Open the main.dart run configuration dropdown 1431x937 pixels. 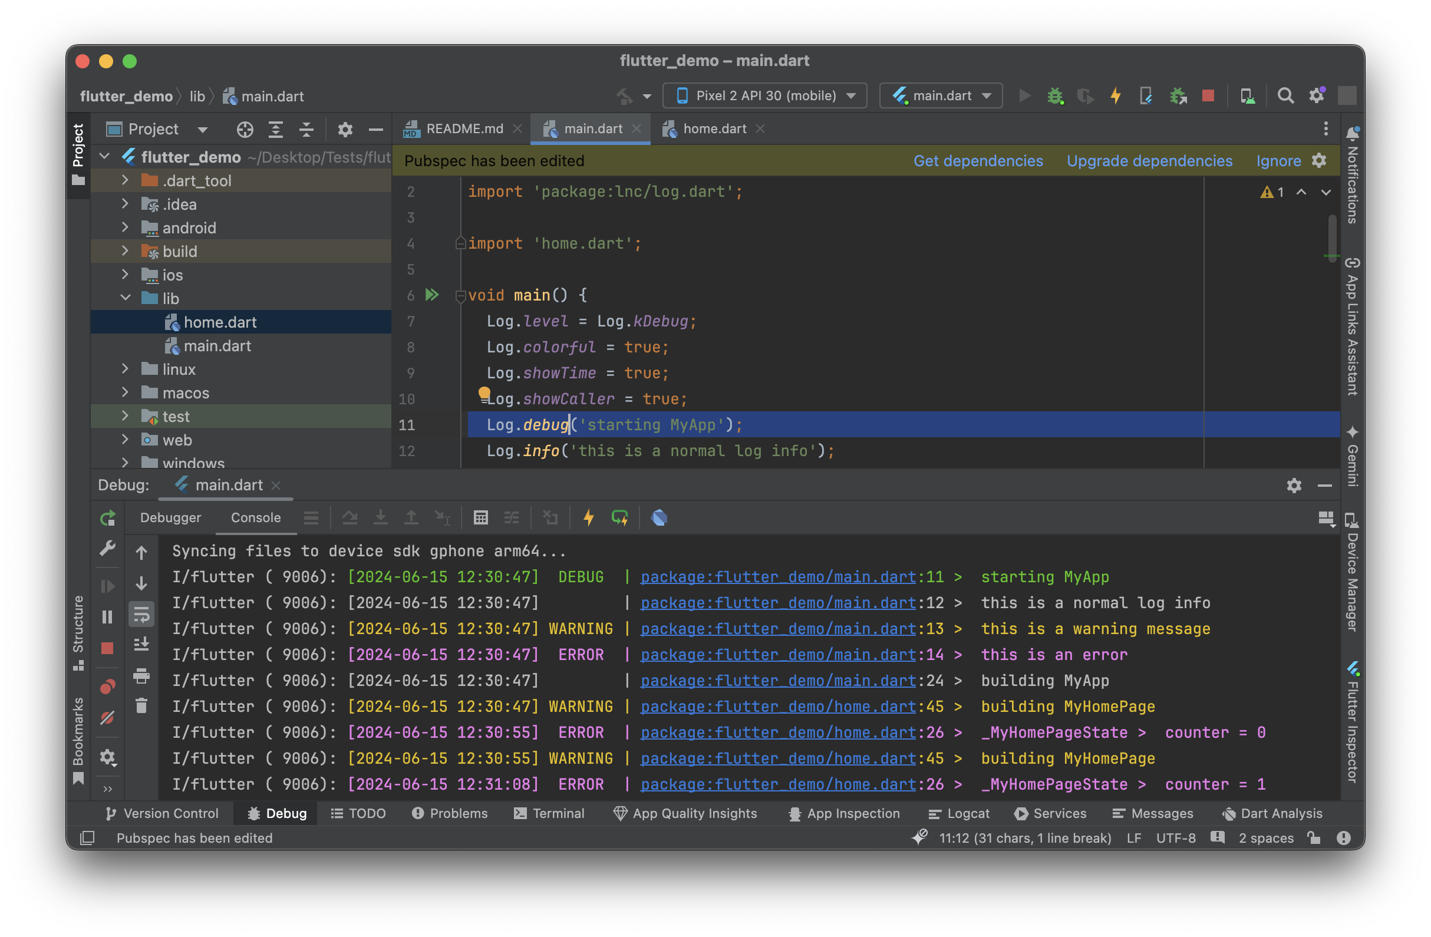coord(941,95)
